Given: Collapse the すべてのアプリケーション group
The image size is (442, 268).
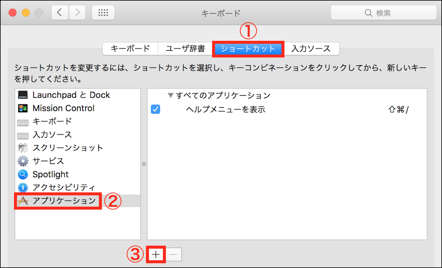Looking at the screenshot, I should tap(171, 95).
